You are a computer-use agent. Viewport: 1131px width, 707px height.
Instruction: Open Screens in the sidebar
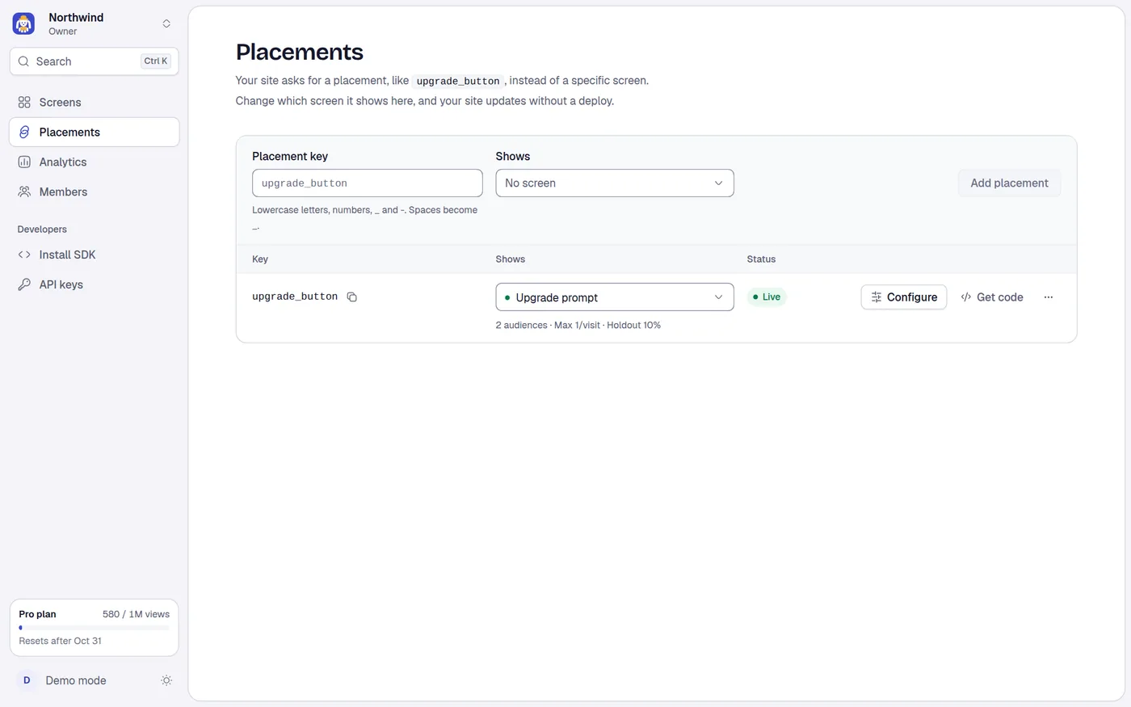pos(94,103)
